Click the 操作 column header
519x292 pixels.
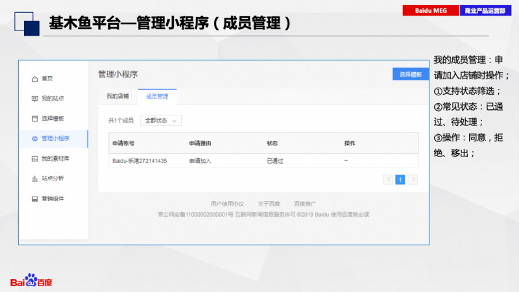point(350,143)
